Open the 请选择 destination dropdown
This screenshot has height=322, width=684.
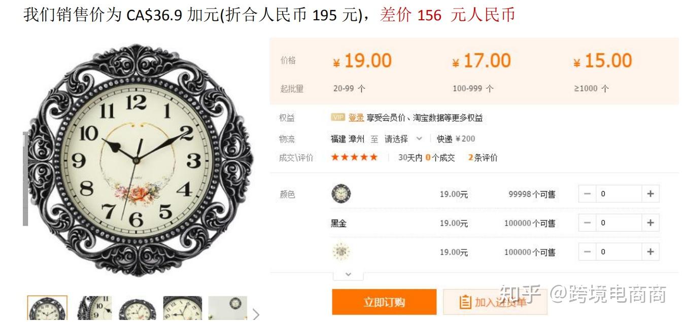tap(403, 138)
